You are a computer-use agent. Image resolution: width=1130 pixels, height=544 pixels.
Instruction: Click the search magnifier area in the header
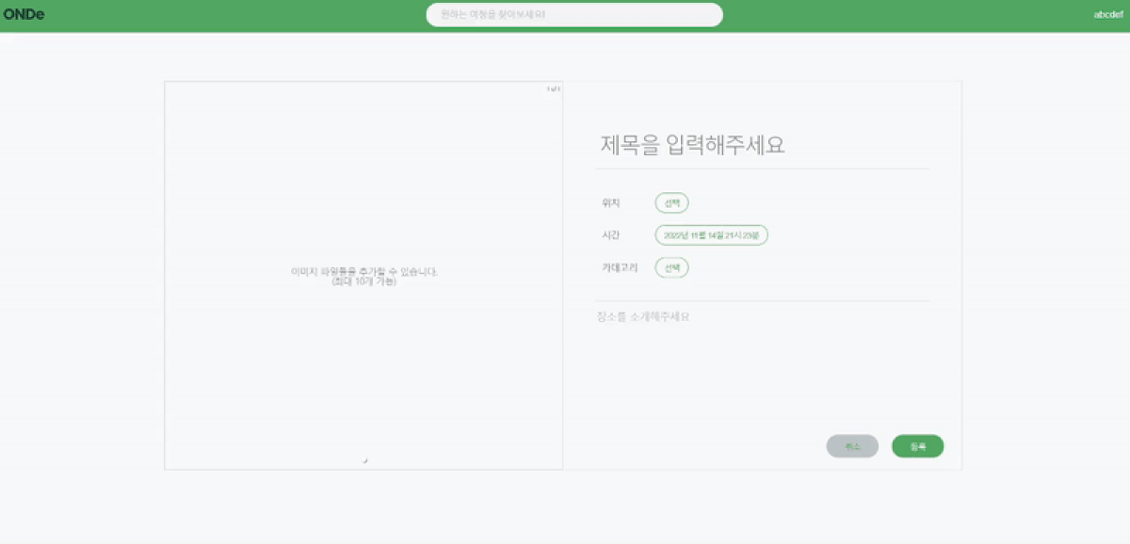574,14
